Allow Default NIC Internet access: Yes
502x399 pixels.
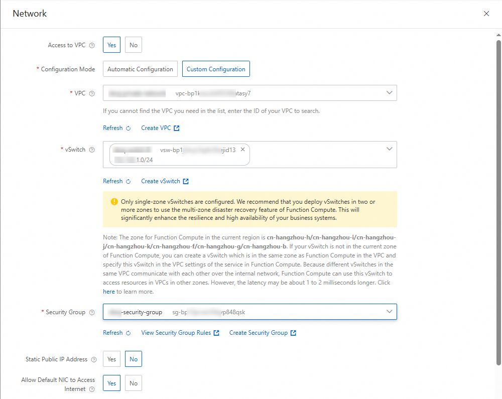pyautogui.click(x=112, y=383)
